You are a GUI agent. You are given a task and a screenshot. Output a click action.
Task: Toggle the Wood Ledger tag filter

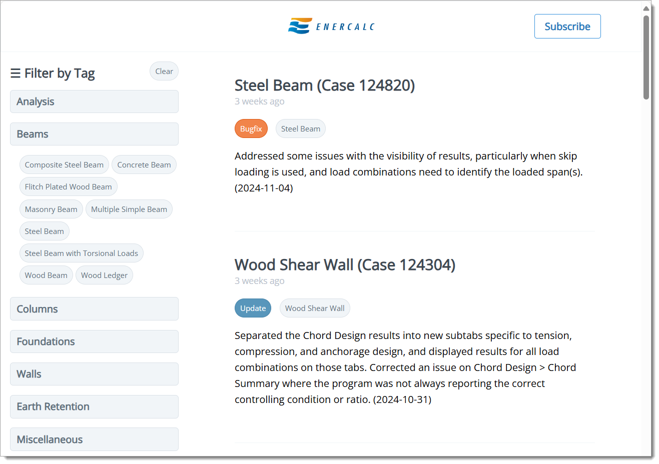point(104,275)
